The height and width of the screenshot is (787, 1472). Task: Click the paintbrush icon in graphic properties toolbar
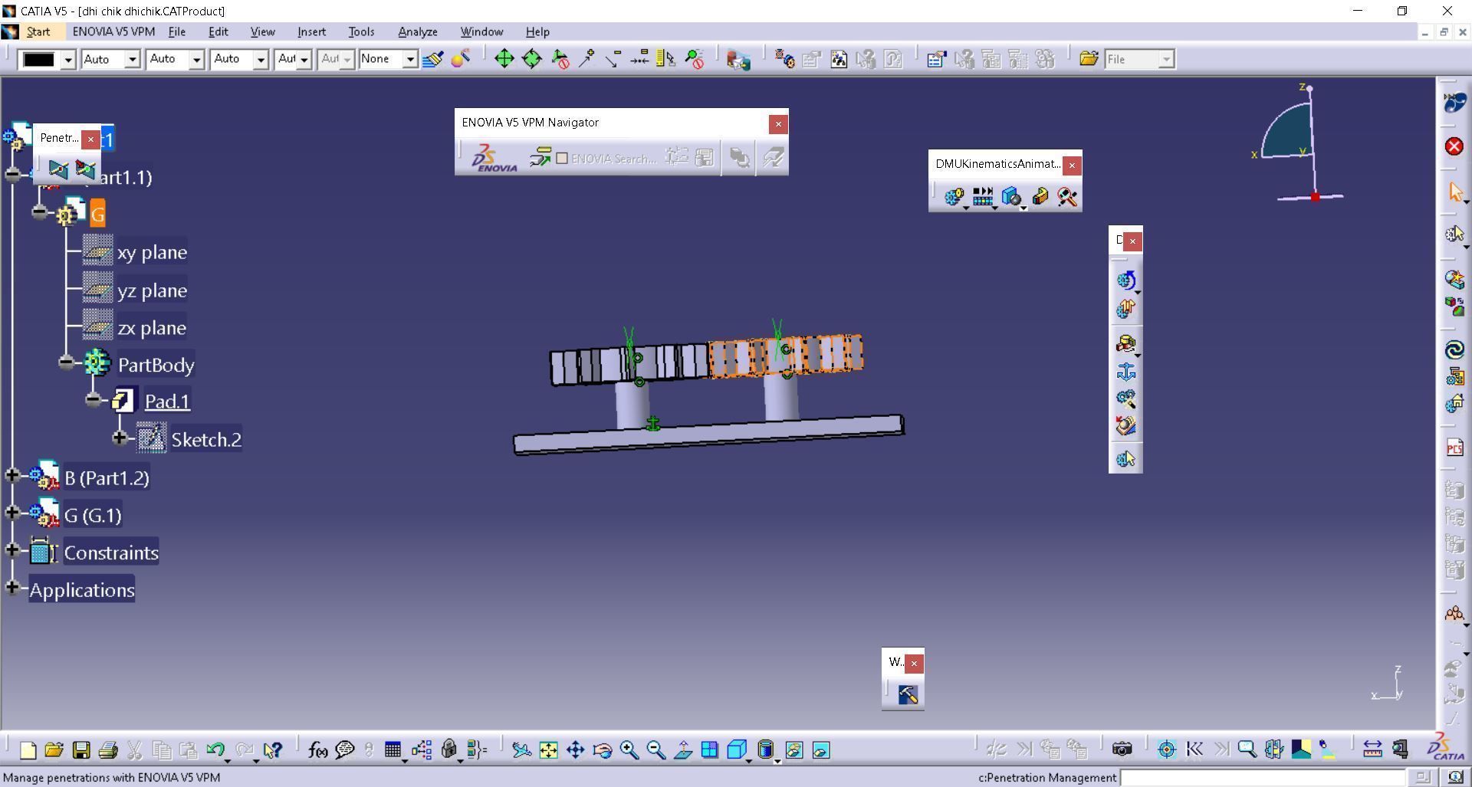point(432,59)
